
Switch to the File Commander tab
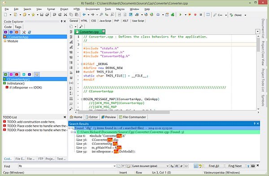[132, 117]
